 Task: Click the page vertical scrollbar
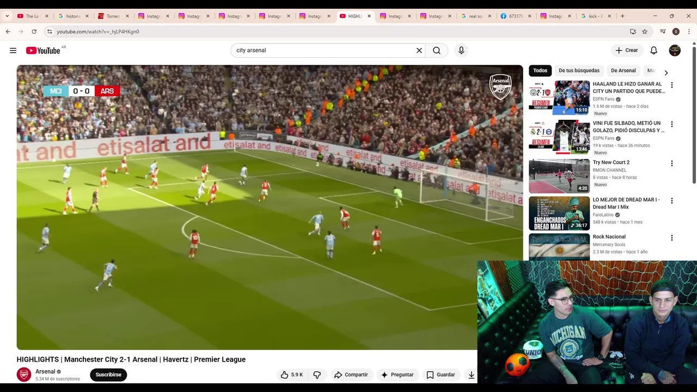[694, 114]
